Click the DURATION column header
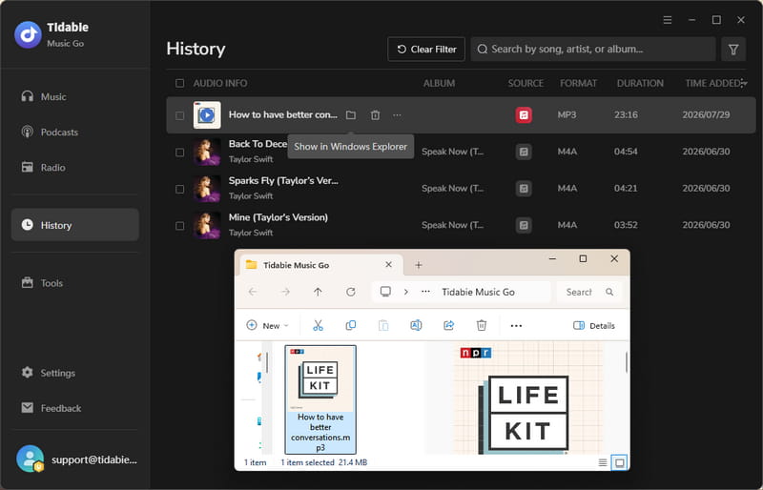This screenshot has height=490, width=763. coord(640,83)
